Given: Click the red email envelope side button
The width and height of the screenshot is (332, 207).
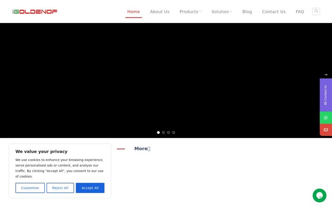Looking at the screenshot, I should pos(326,130).
